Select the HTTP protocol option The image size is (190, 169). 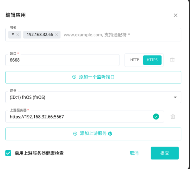pos(135,60)
